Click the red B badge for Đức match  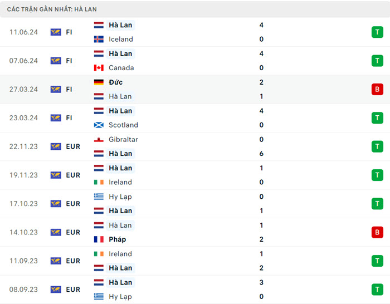[377, 89]
